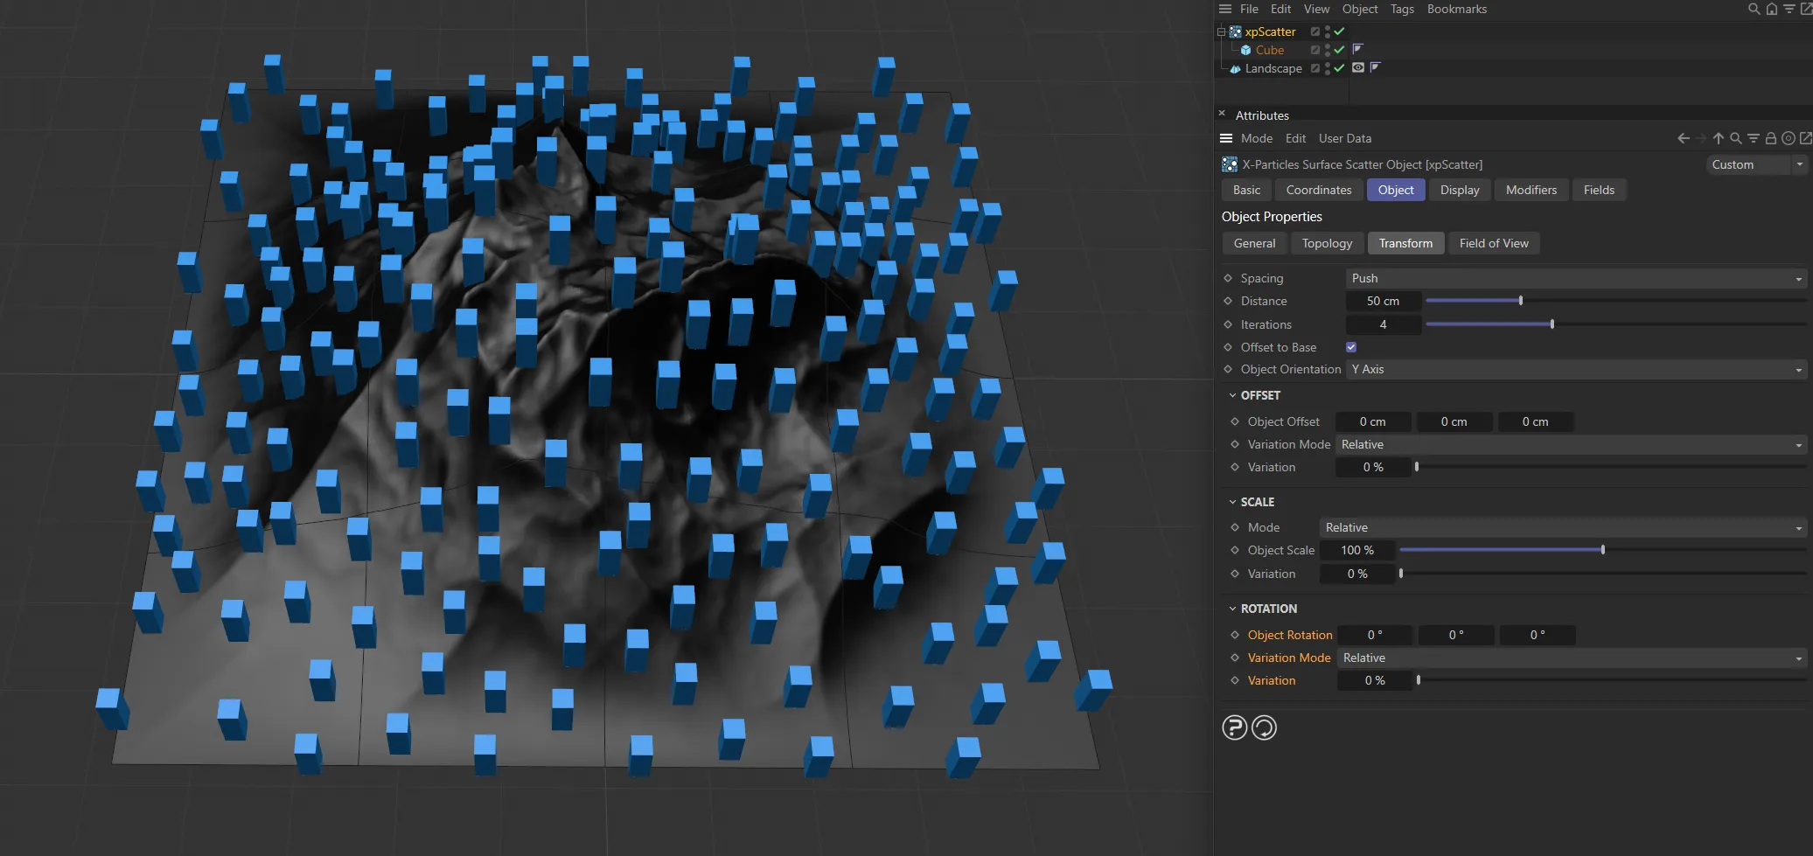Screen dimensions: 1813x856
Task: Select the Landscape object icon
Action: 1235,68
